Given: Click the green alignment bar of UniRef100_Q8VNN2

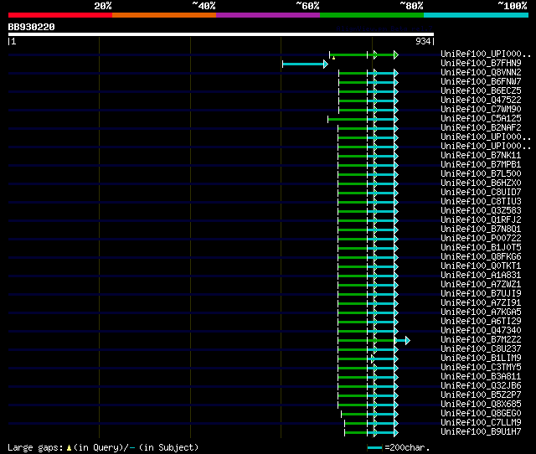Looking at the screenshot, I should [353, 73].
